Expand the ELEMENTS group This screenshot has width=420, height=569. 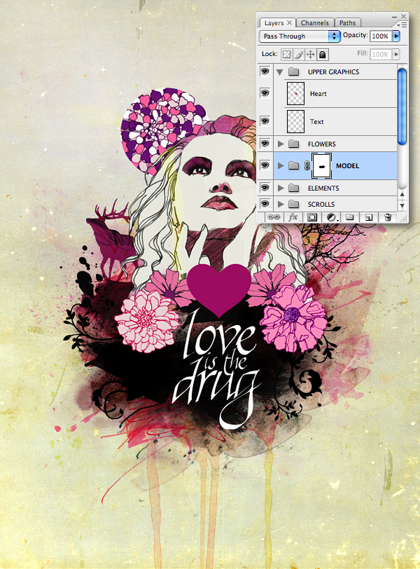(281, 188)
